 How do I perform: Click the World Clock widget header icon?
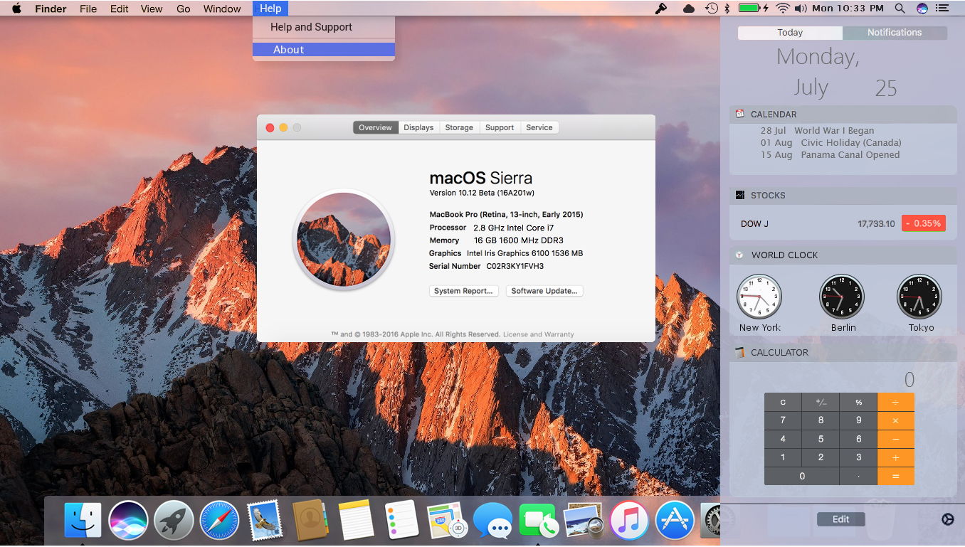[740, 255]
